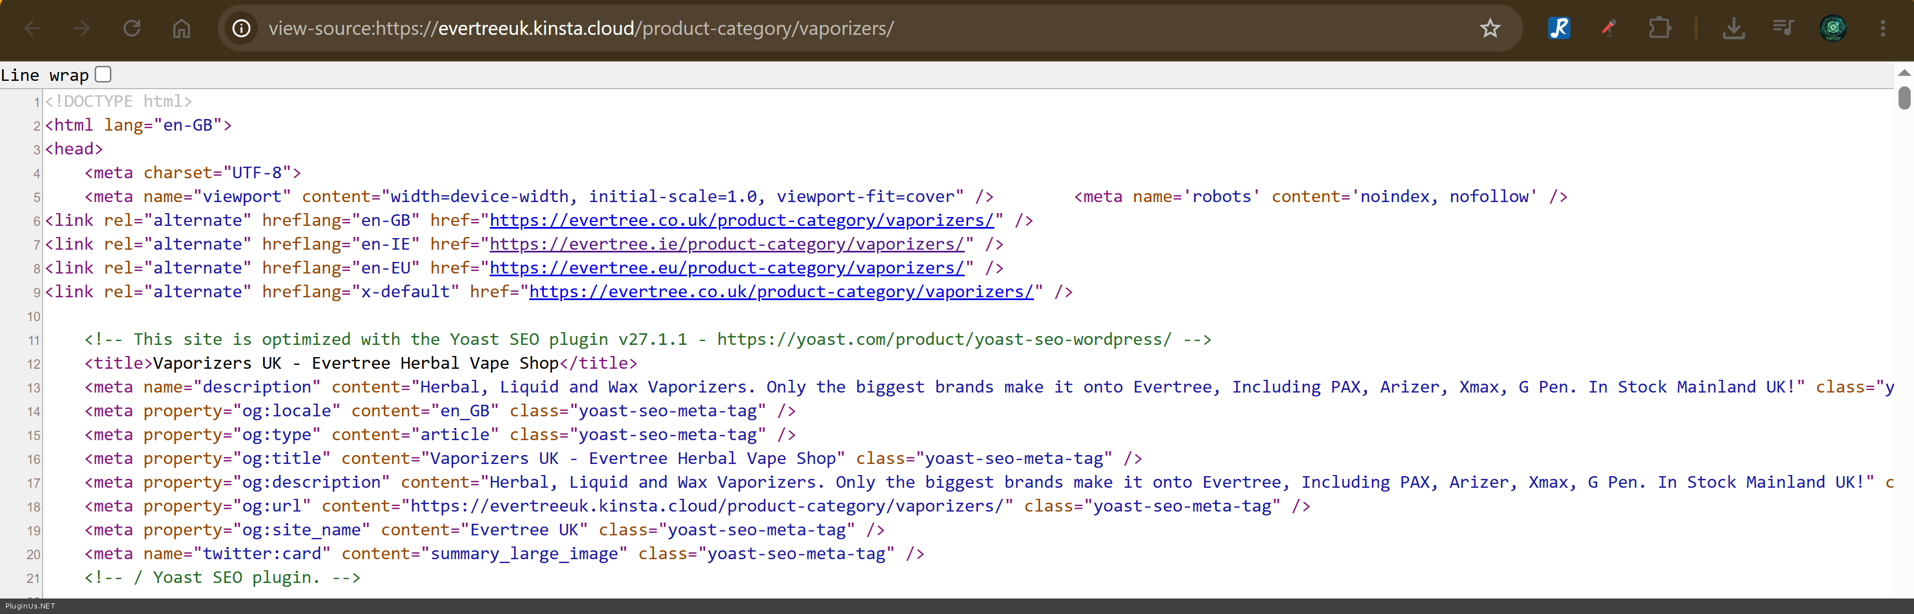Open the en-IE evertree.ie vaporizers link
1914x614 pixels.
(727, 244)
